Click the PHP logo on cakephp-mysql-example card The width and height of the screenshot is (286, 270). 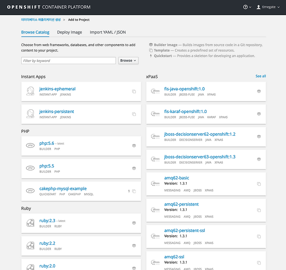click(30, 191)
